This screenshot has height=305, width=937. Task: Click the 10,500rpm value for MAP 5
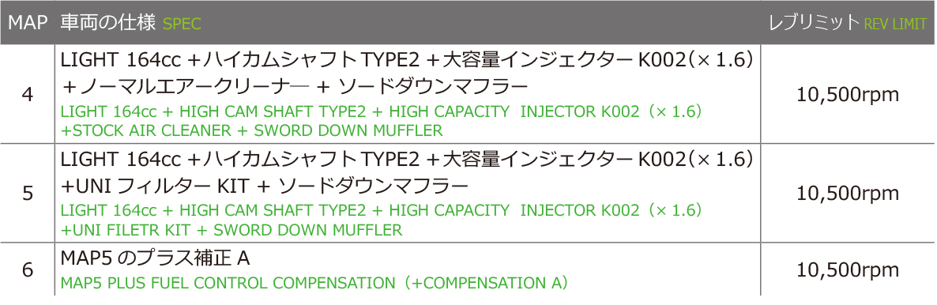[848, 193]
